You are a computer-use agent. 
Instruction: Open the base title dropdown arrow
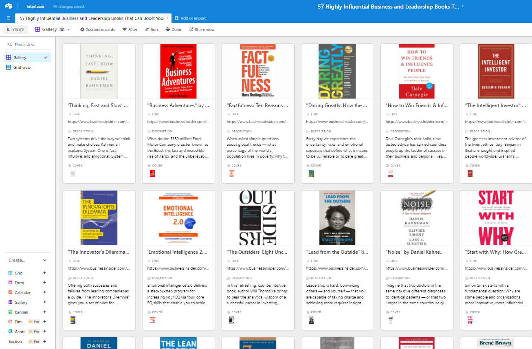pyautogui.click(x=462, y=7)
